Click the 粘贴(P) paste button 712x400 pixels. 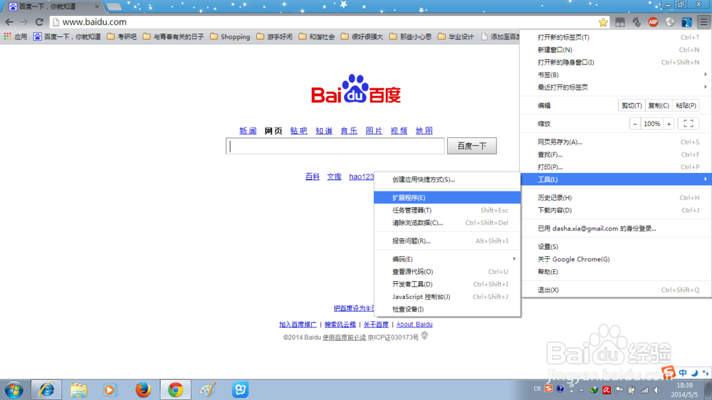(686, 105)
